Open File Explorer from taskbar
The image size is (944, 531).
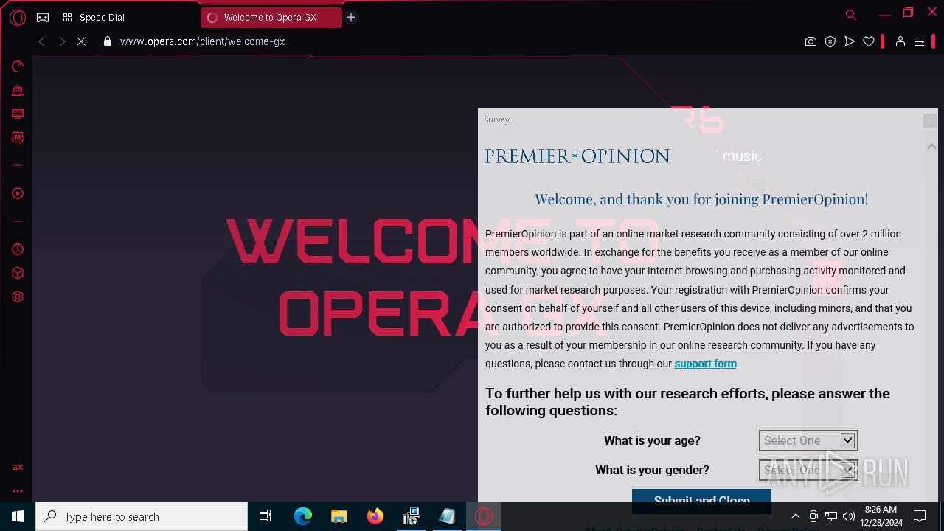(339, 516)
